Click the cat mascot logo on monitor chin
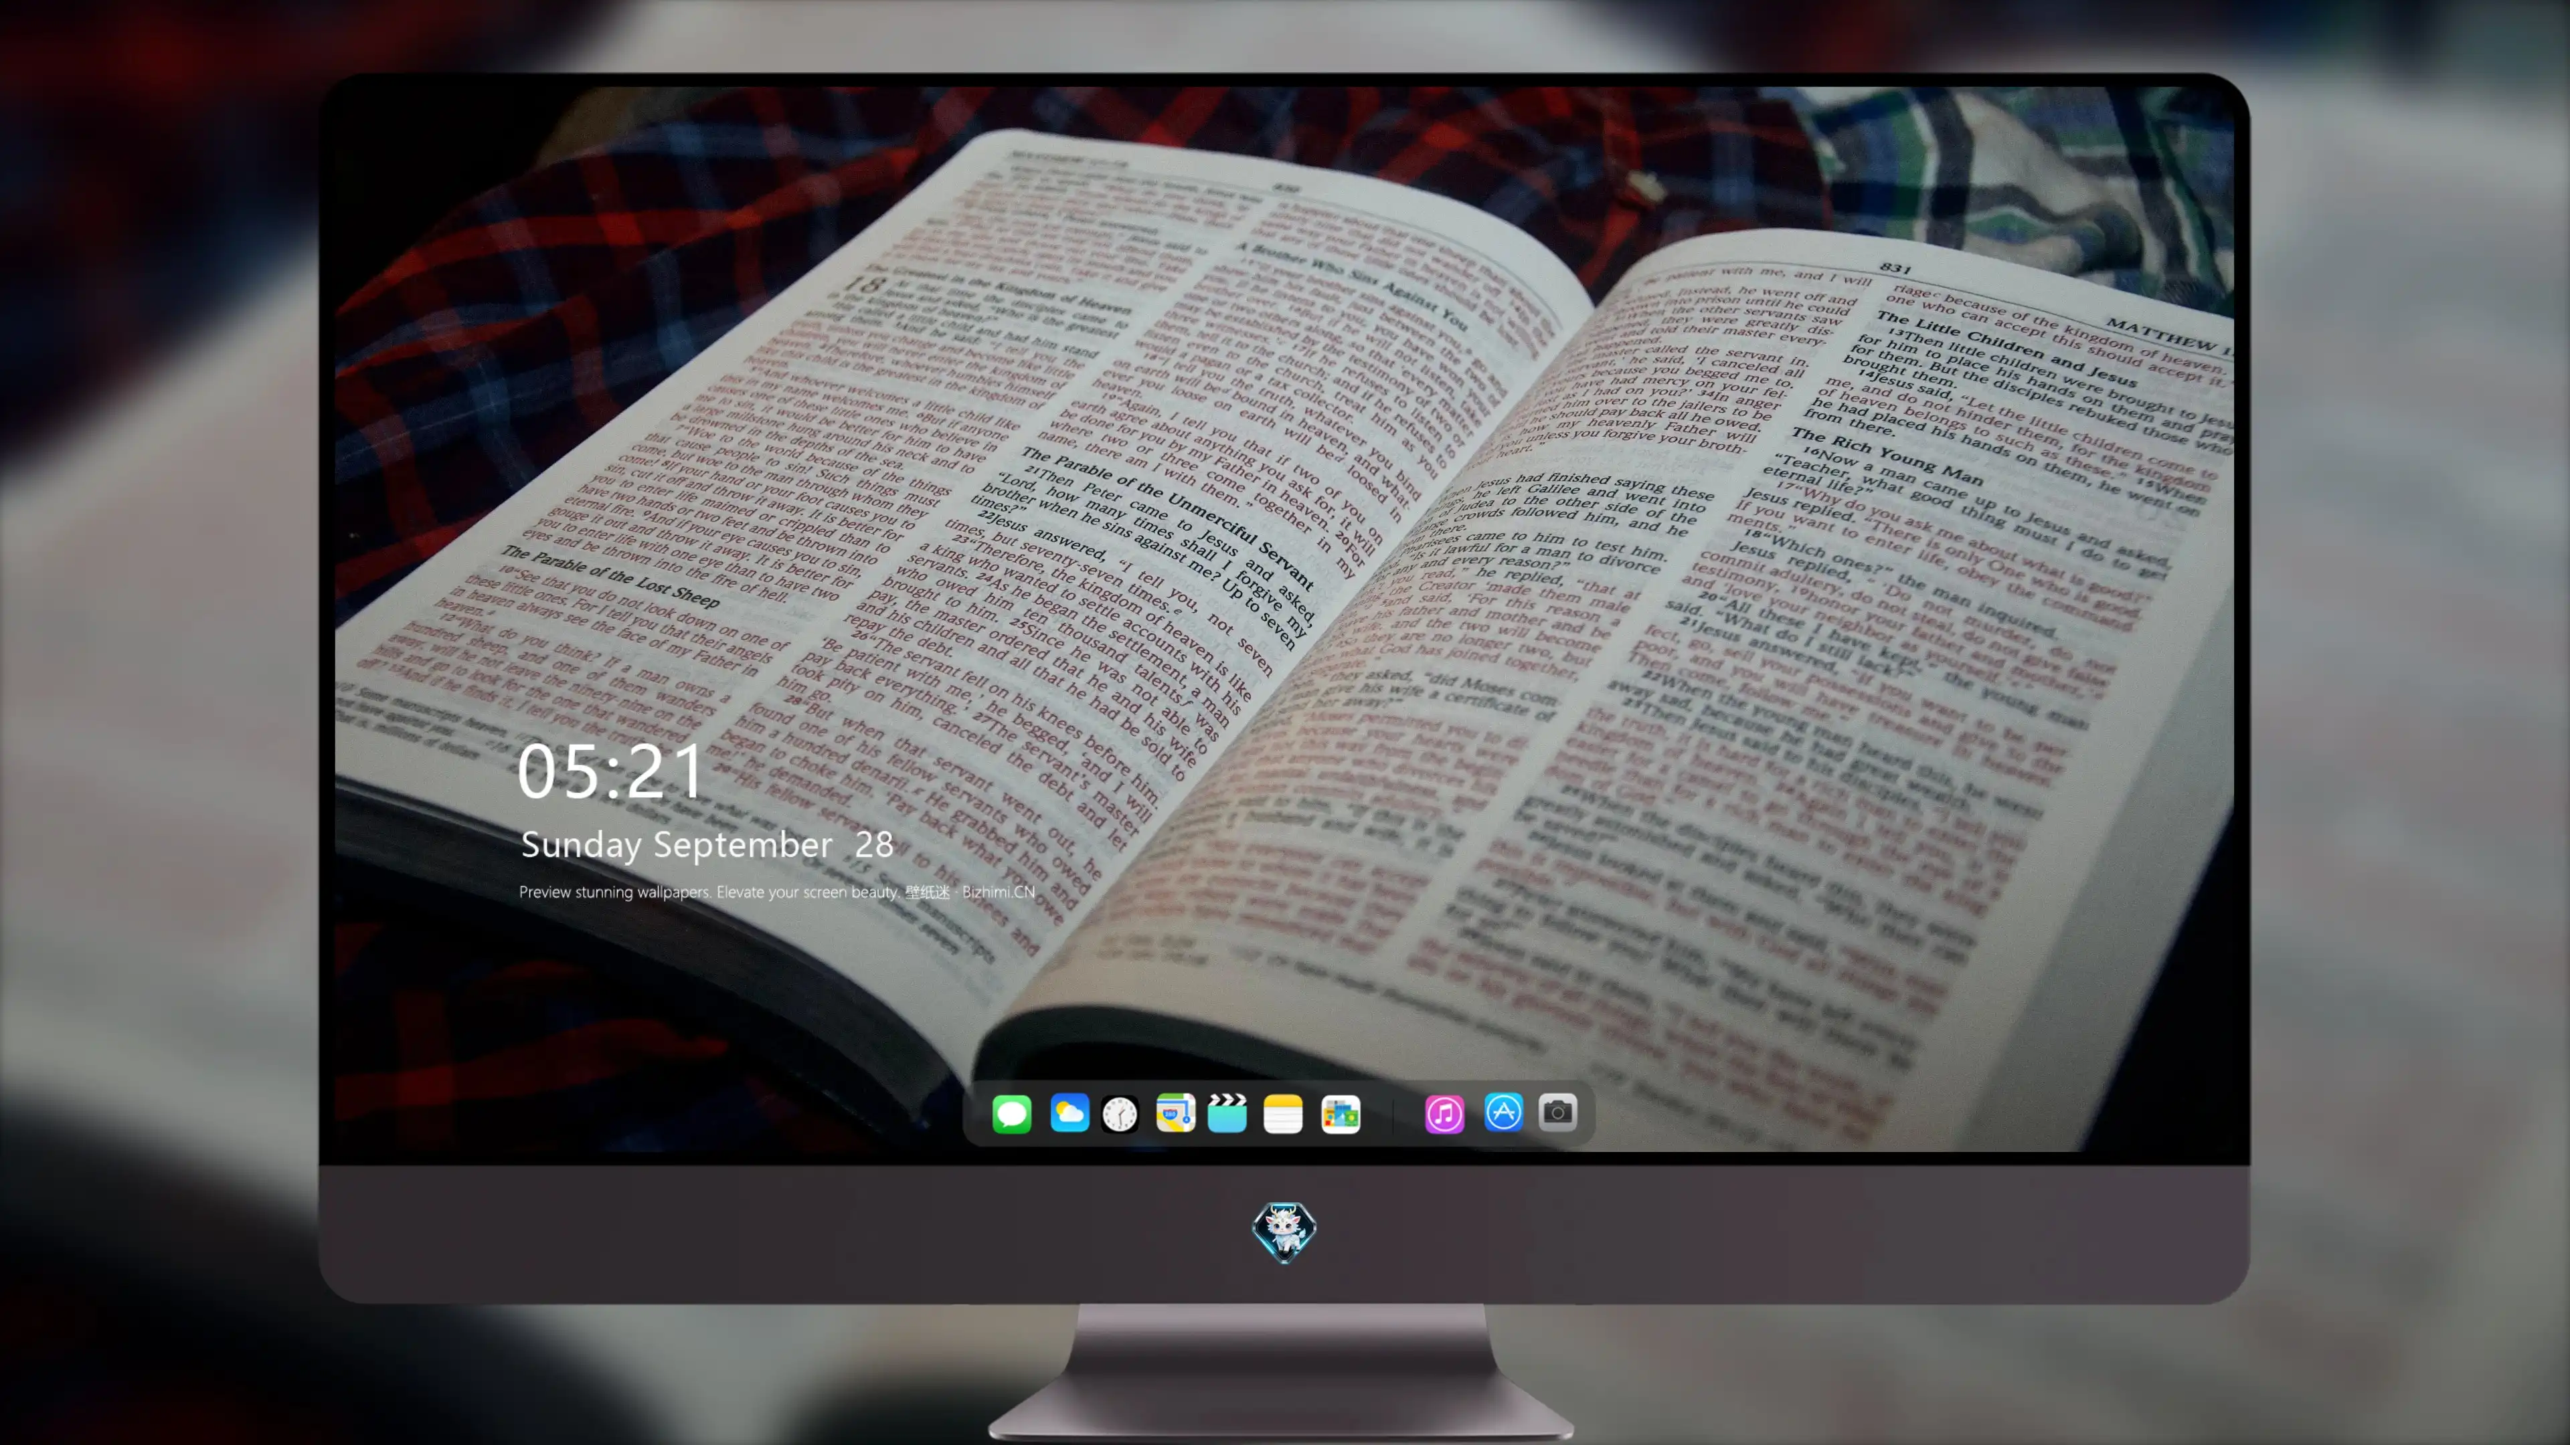 (1284, 1232)
